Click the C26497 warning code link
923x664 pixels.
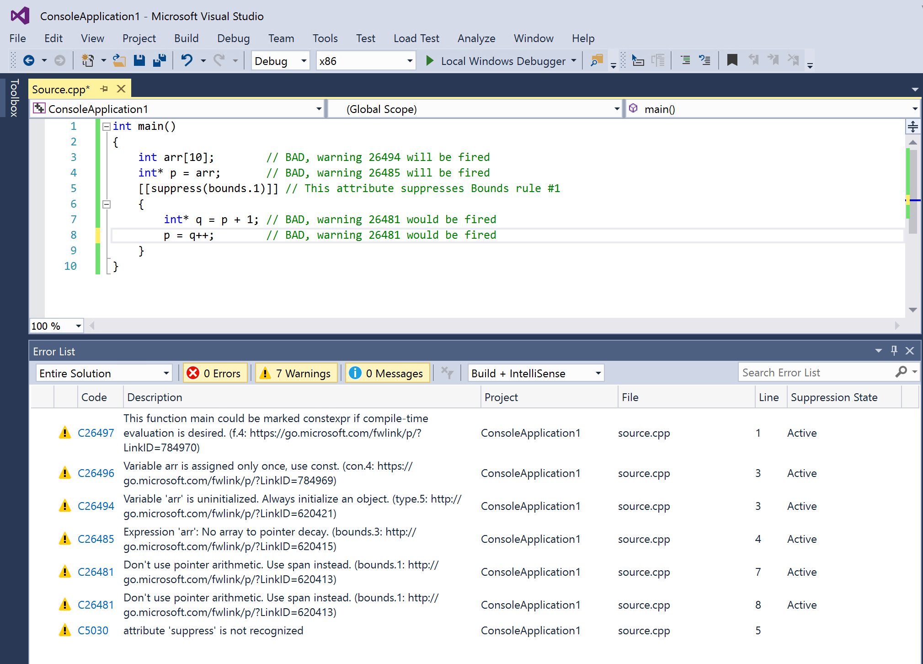point(96,433)
